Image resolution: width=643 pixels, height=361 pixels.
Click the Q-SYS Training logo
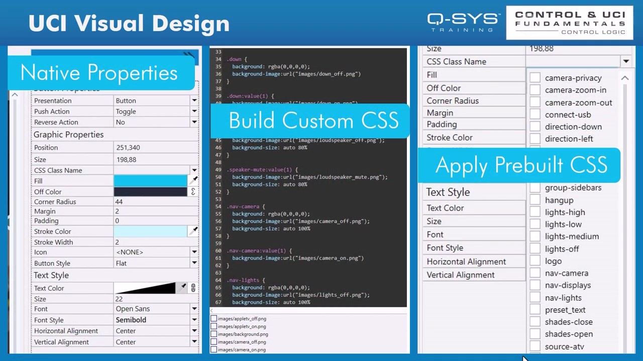[463, 23]
